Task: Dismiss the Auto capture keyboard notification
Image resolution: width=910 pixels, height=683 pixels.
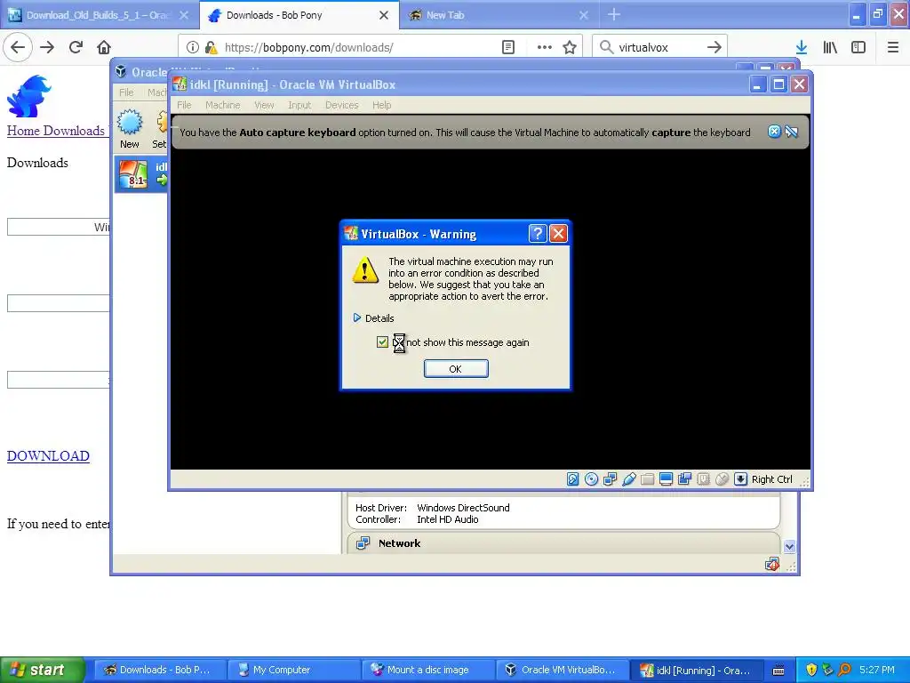Action: tap(774, 132)
